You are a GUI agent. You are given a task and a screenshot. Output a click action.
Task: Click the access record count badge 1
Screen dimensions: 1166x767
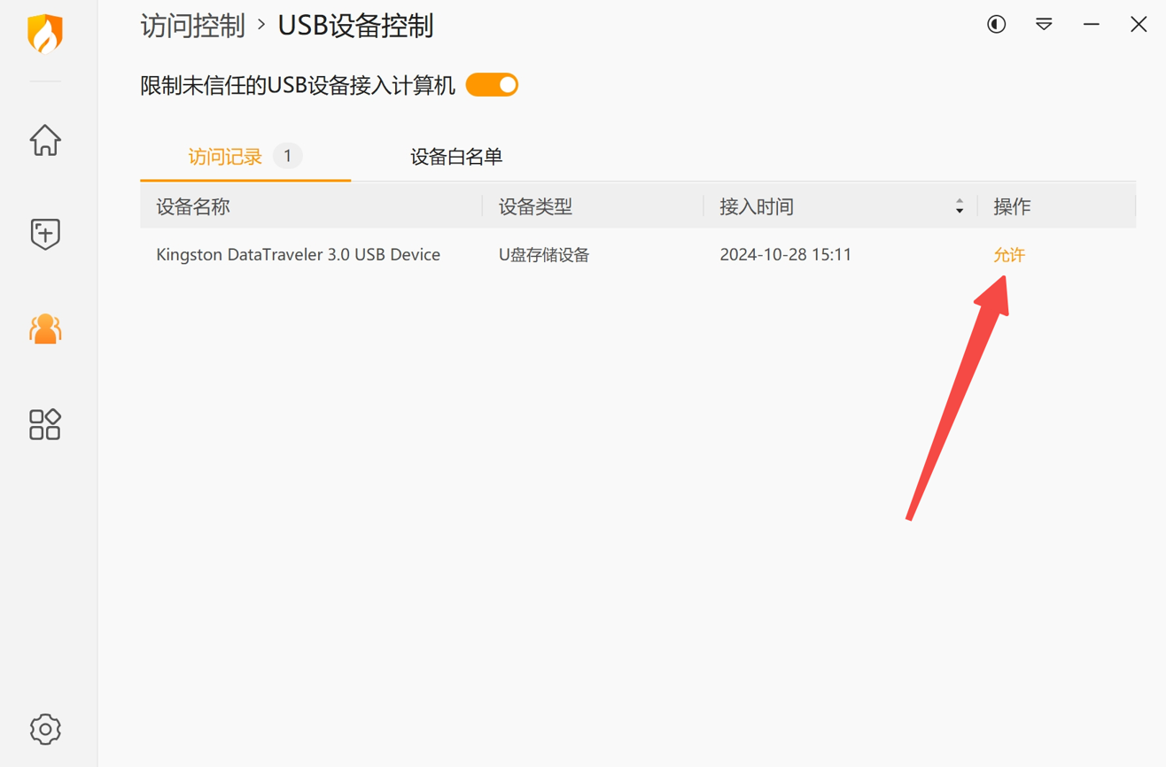pos(288,156)
